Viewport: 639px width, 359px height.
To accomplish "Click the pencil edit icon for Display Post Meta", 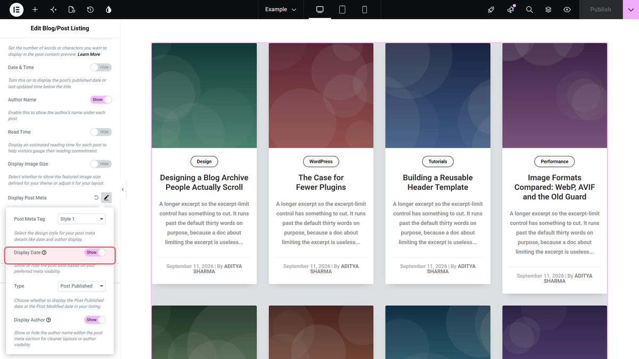I will (106, 198).
